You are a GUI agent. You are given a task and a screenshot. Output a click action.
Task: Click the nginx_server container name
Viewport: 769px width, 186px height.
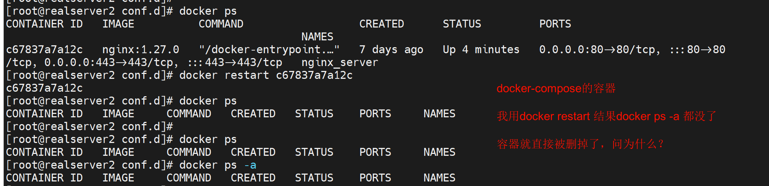(340, 63)
